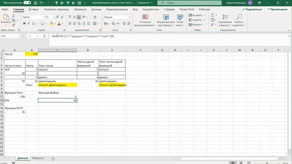Click the orientation text angle icon
The image size is (292, 164).
pos(84,17)
